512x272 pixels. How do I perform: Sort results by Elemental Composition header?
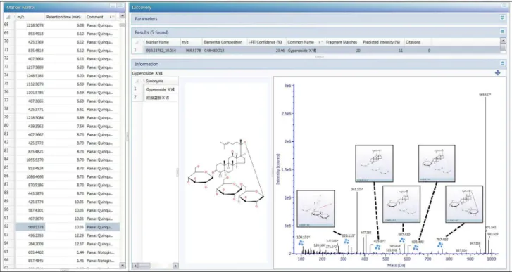[223, 42]
